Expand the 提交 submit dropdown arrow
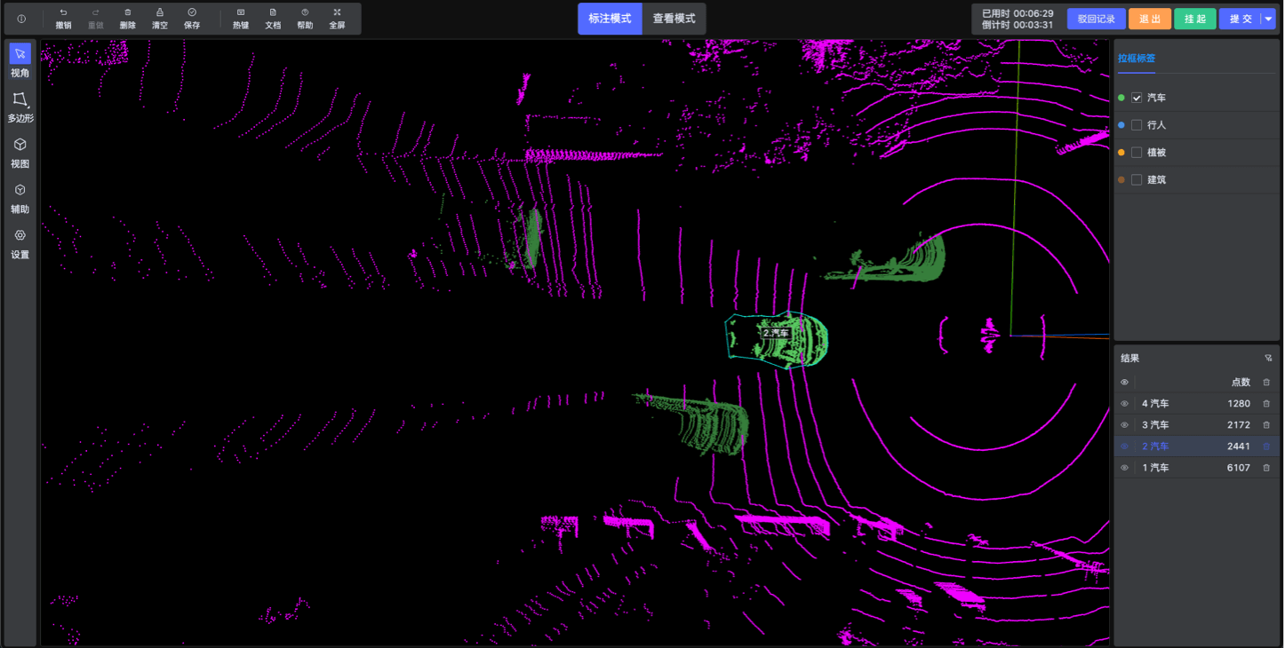The height and width of the screenshot is (648, 1285). pyautogui.click(x=1268, y=19)
